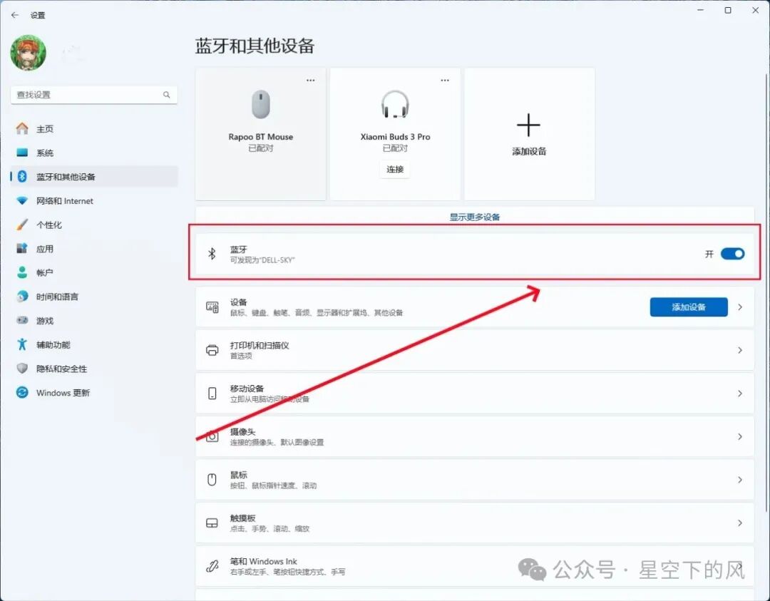Open the Windows 更新 refresh icon

coord(22,392)
